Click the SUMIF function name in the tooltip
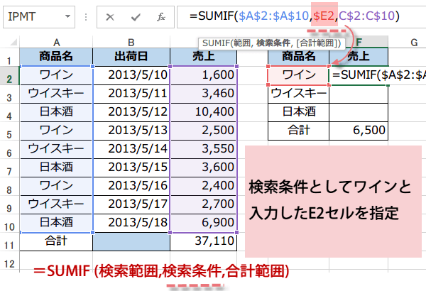 coord(217,43)
